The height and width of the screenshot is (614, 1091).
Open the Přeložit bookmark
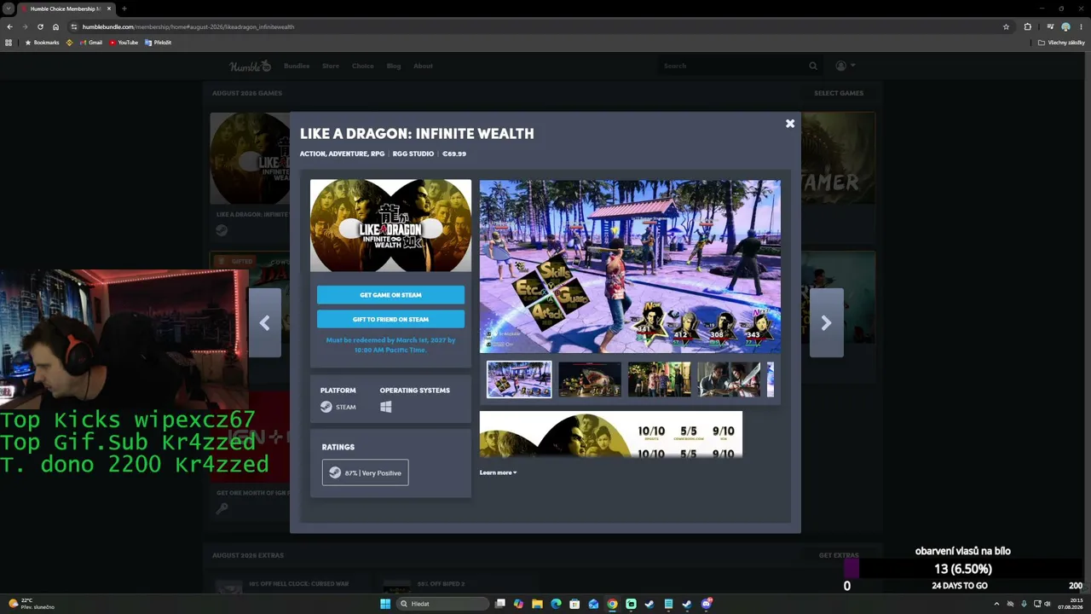159,43
